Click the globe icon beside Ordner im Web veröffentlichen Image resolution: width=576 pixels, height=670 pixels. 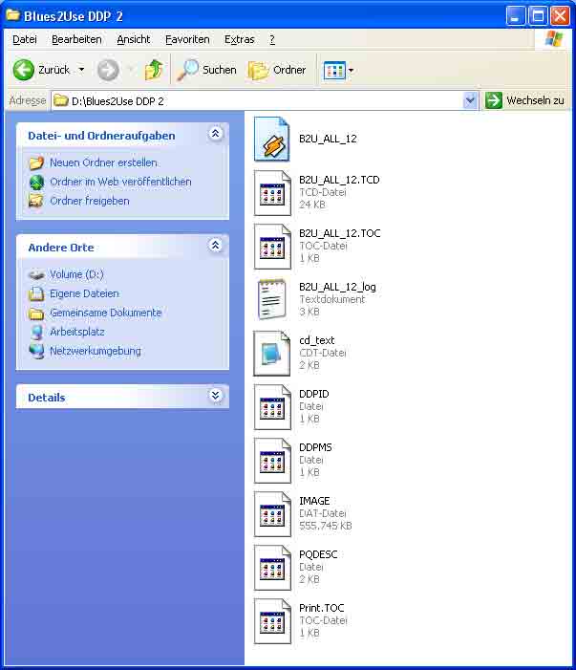36,182
